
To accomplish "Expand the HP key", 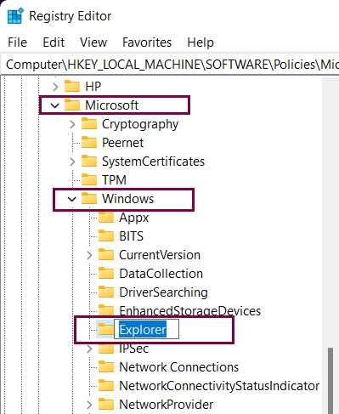I will [55, 87].
